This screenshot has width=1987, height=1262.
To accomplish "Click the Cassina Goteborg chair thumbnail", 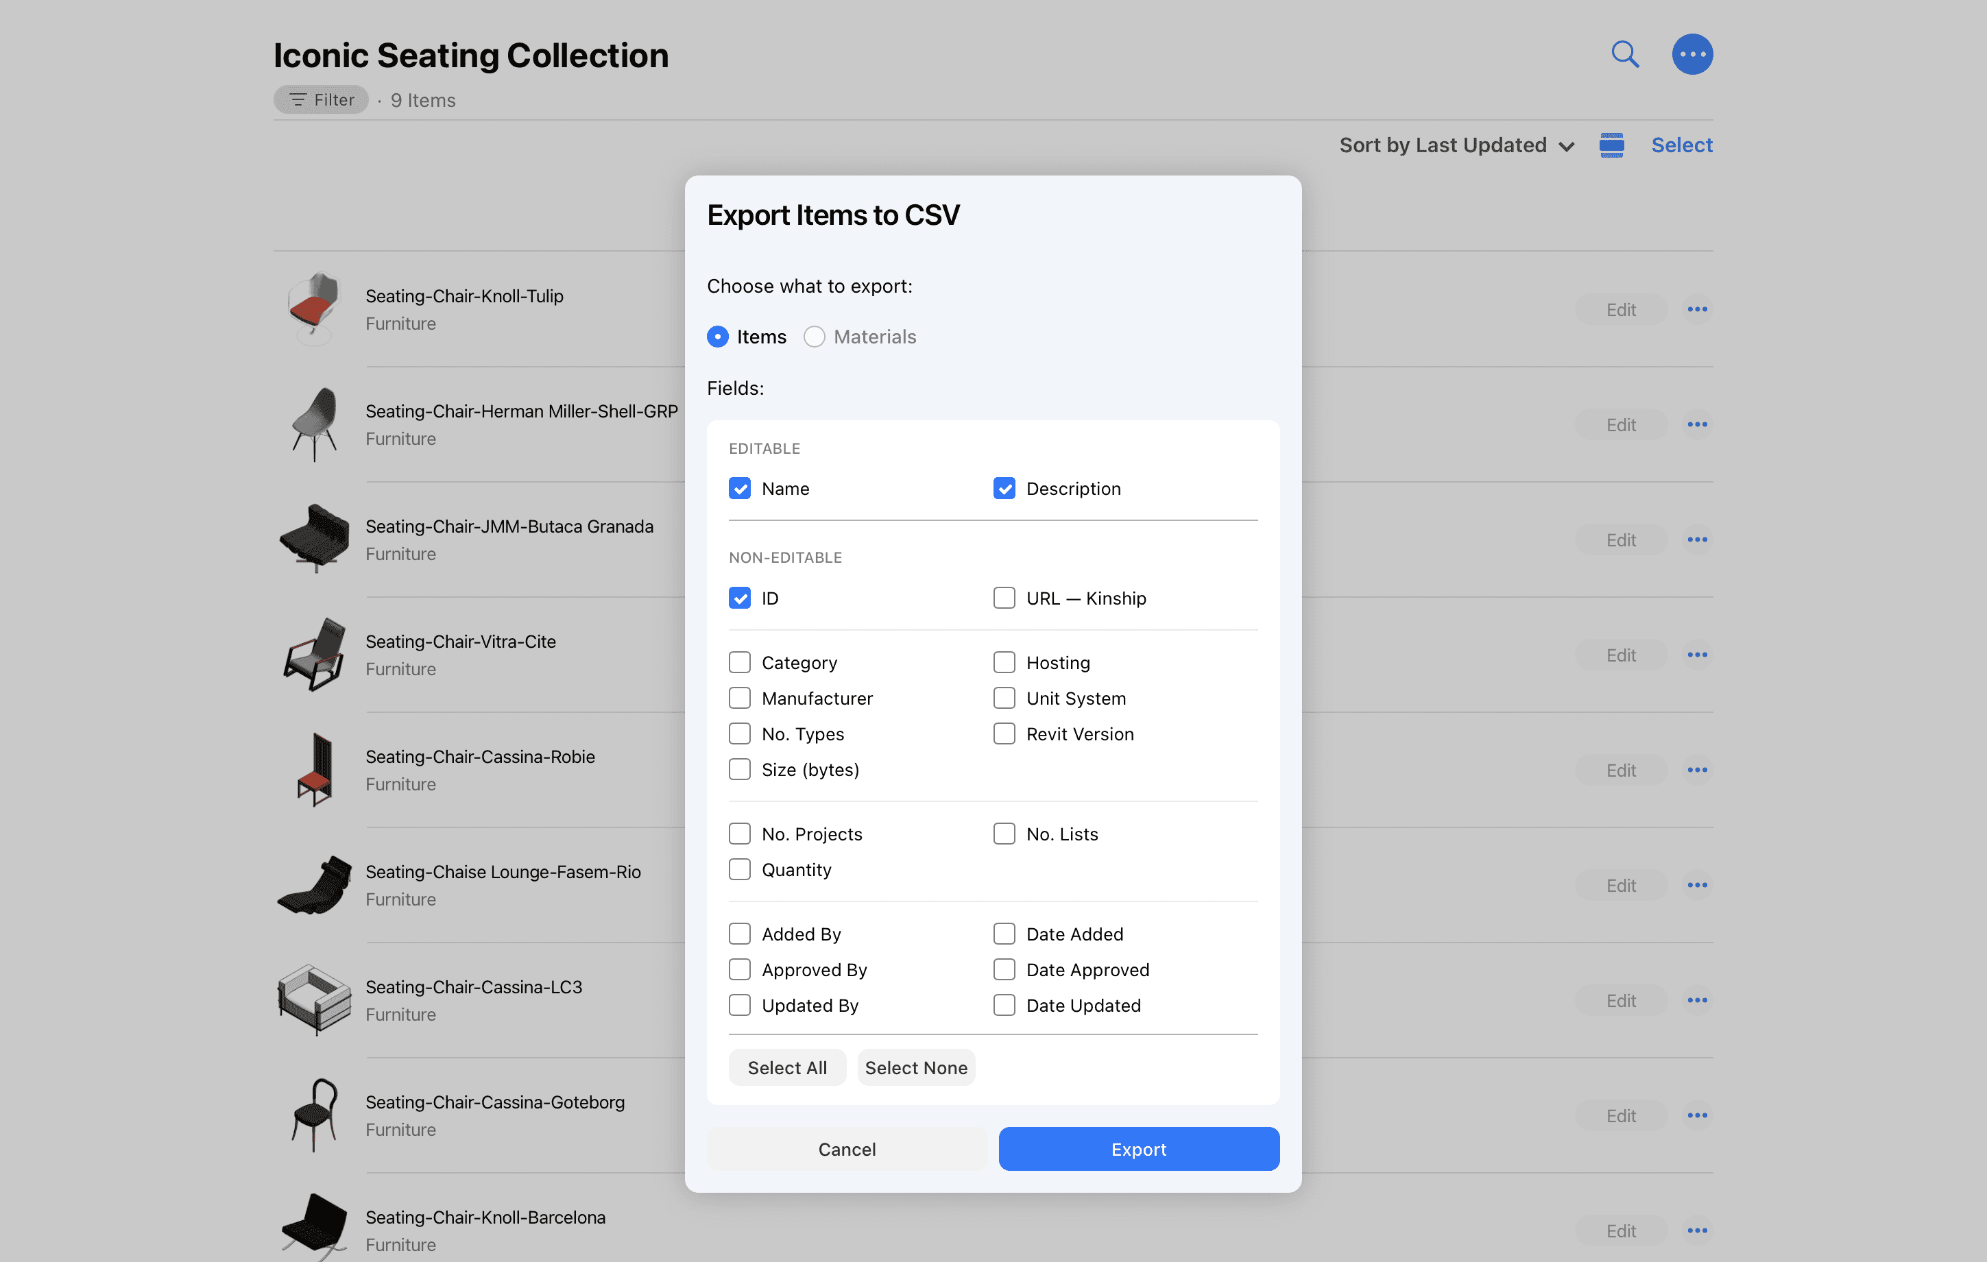I will (313, 1115).
